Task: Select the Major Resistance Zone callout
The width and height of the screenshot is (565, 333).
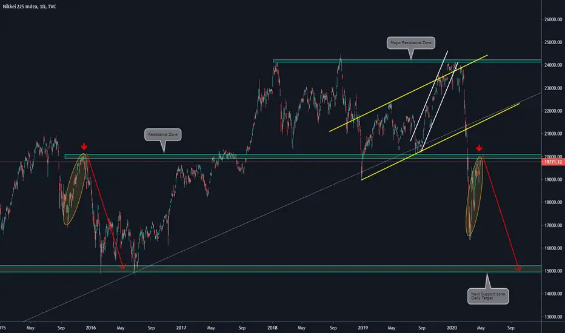Action: (x=411, y=43)
